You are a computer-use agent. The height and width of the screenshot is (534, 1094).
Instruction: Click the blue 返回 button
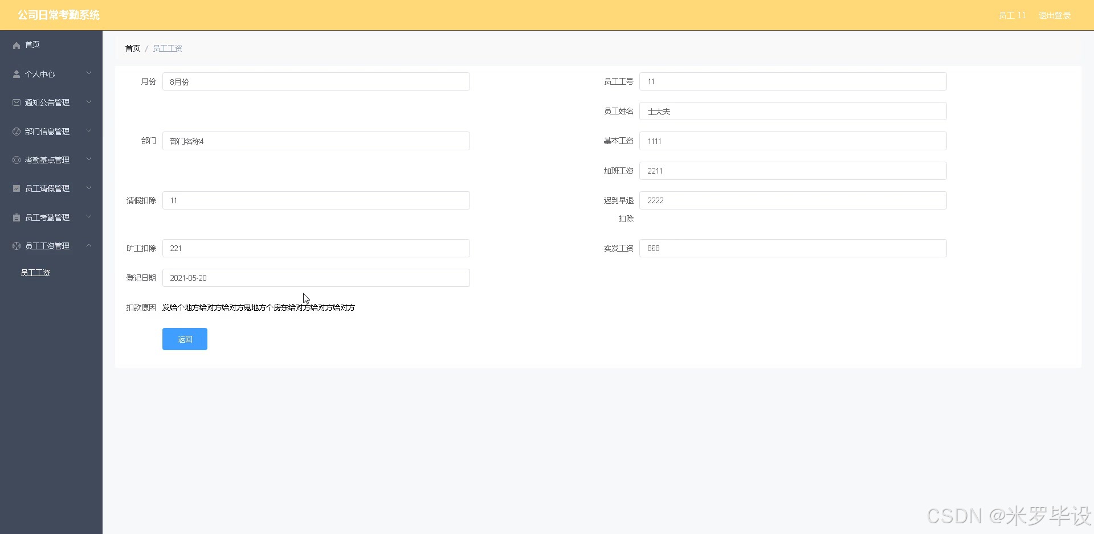pyautogui.click(x=185, y=339)
